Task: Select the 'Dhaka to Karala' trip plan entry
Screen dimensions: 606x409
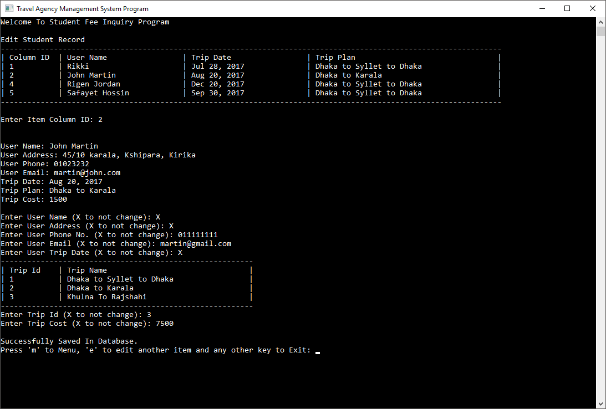Action: click(x=349, y=75)
